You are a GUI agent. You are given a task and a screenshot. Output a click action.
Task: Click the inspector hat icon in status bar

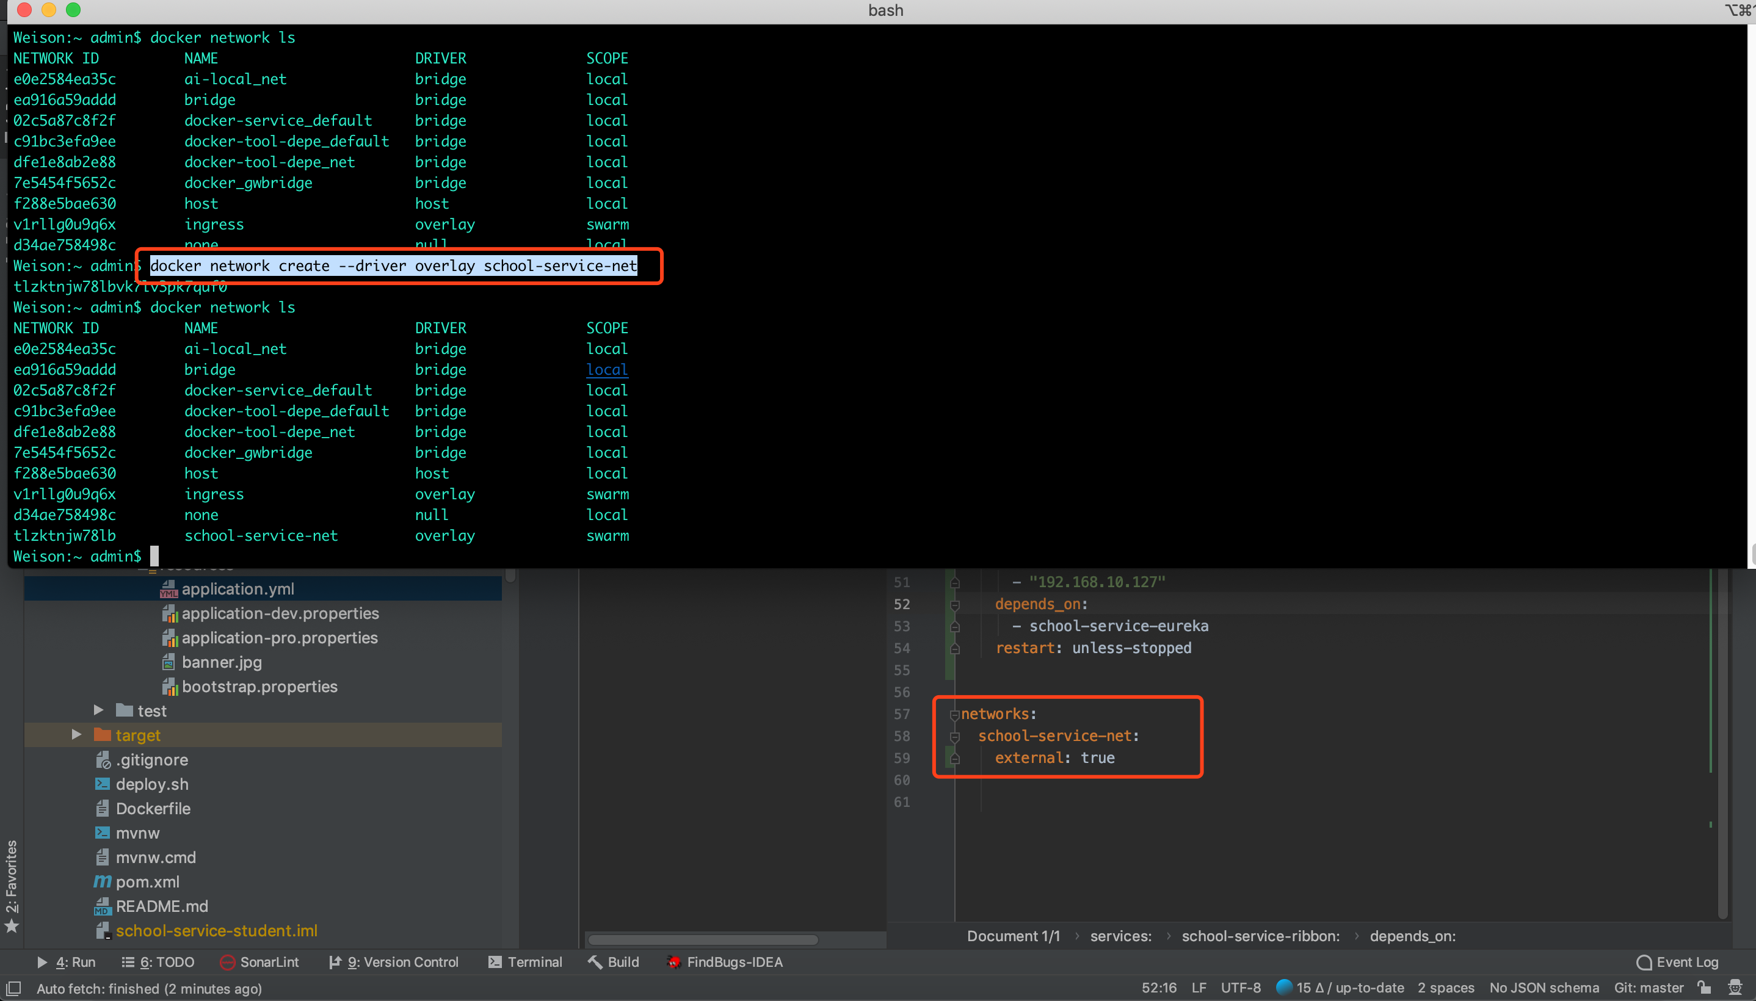click(x=1735, y=988)
